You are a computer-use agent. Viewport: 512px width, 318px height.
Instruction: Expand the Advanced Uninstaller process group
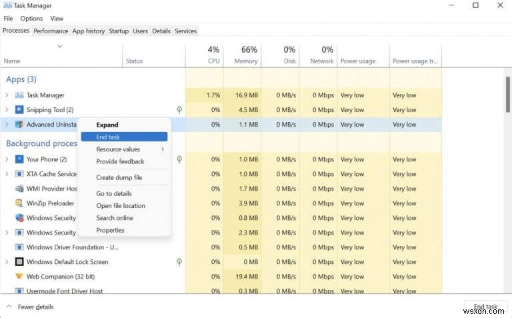tap(7, 125)
